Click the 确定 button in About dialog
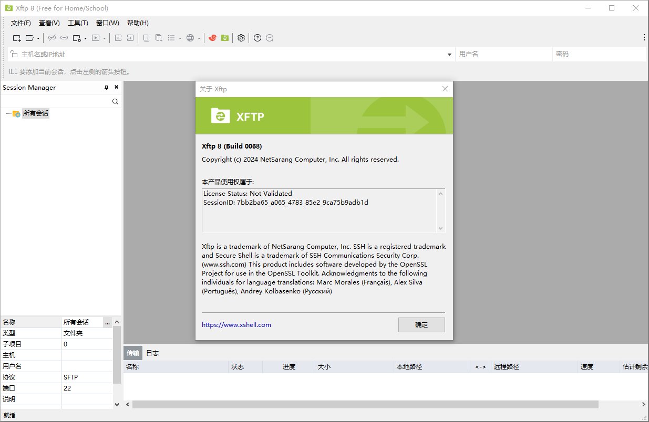This screenshot has width=649, height=422. [x=421, y=325]
